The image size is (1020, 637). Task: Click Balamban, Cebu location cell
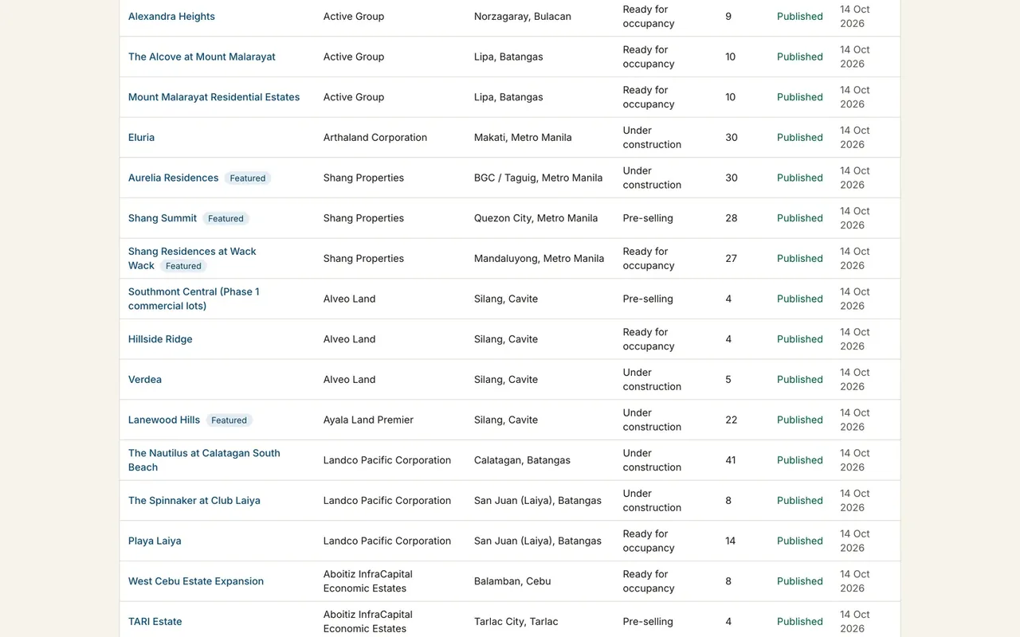[x=512, y=581]
